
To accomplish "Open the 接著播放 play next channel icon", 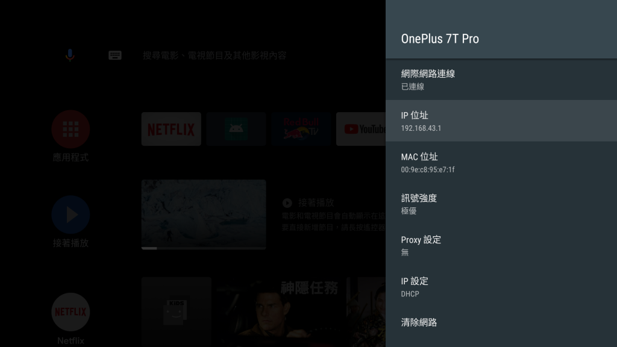I will (x=71, y=215).
